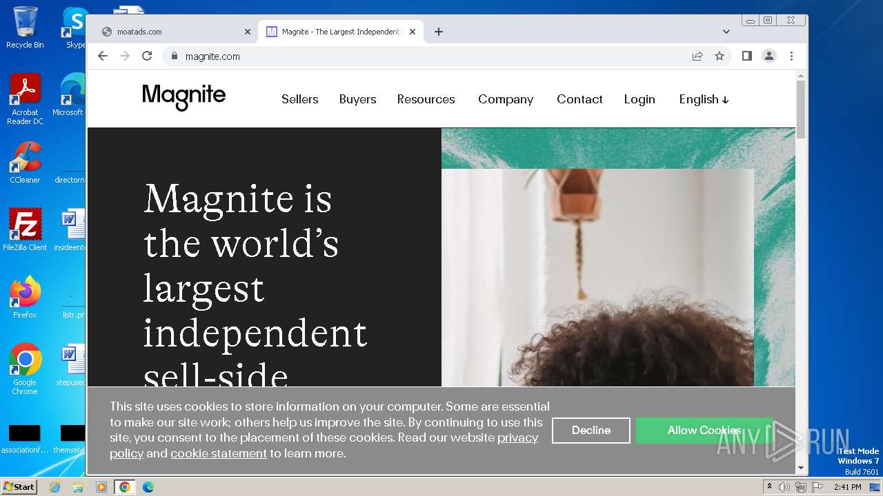Image resolution: width=883 pixels, height=496 pixels.
Task: Open media player taskbar icon
Action: [101, 487]
